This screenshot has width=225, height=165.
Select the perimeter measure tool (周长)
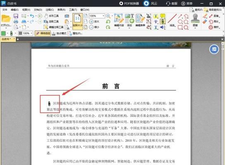(x=214, y=21)
